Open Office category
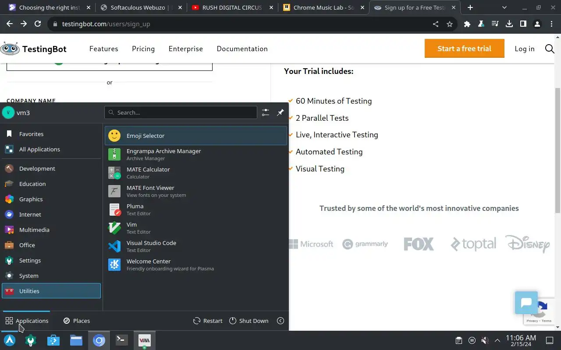This screenshot has width=561, height=350. tap(51, 245)
